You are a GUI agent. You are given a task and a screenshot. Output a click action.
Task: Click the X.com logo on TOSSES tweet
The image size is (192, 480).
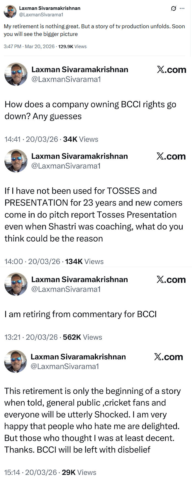pos(171,156)
